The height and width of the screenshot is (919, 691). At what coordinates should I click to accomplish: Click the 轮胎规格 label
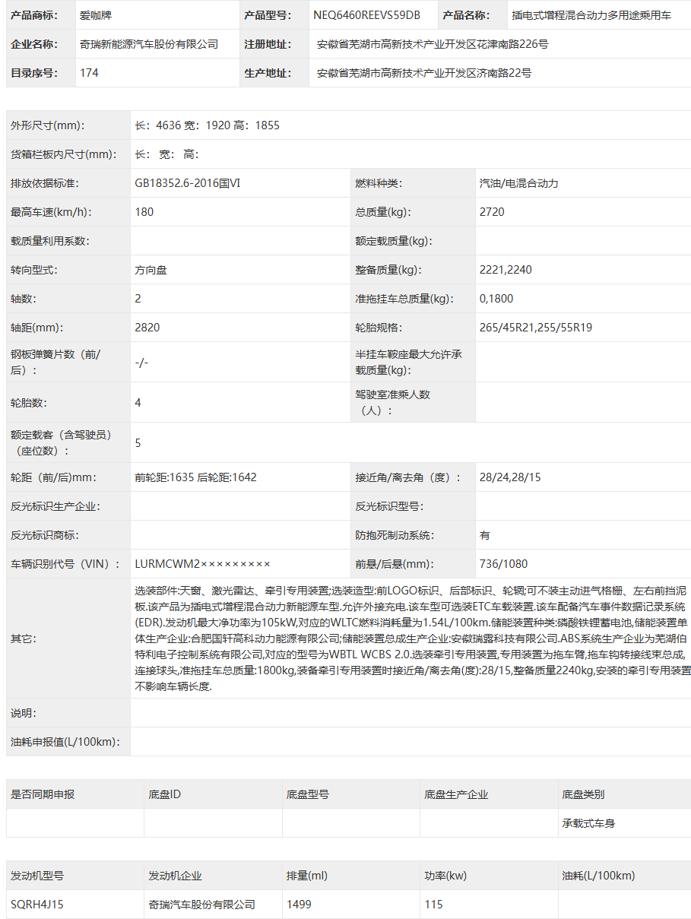(x=379, y=328)
